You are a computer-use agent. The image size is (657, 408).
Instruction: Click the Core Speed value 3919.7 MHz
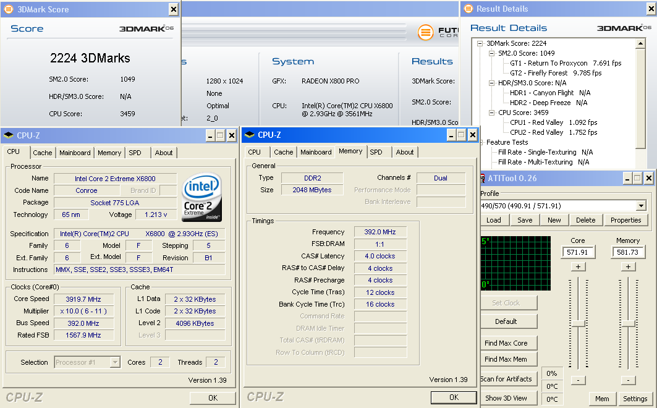pyautogui.click(x=83, y=299)
